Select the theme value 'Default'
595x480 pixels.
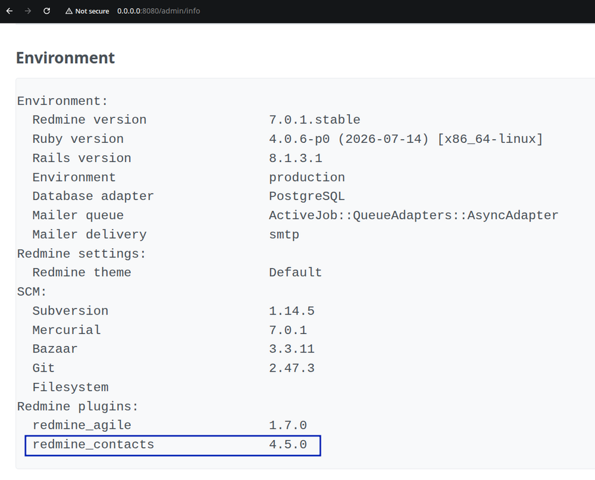(x=296, y=273)
